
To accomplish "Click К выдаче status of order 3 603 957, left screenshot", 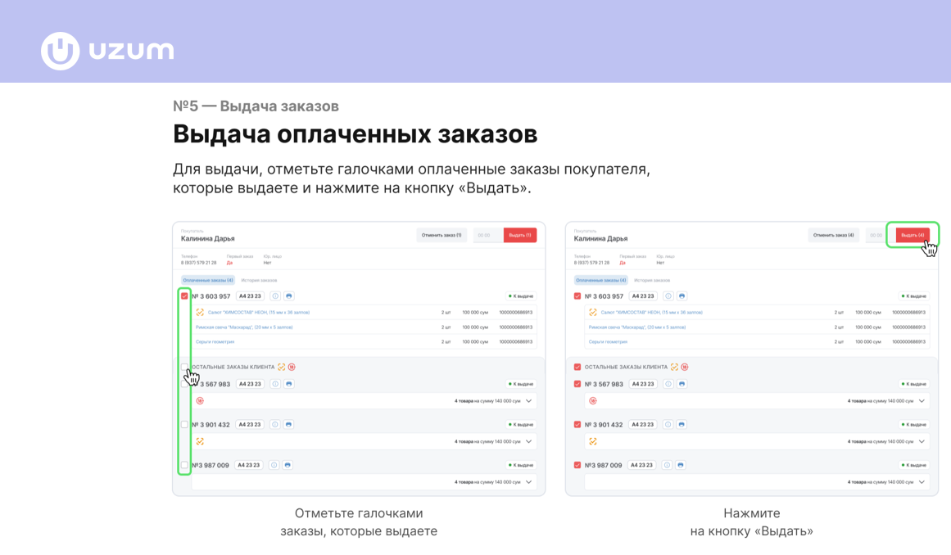I will click(x=520, y=296).
